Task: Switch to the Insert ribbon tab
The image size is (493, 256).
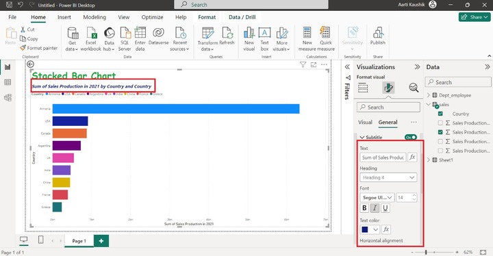Action: (x=64, y=17)
